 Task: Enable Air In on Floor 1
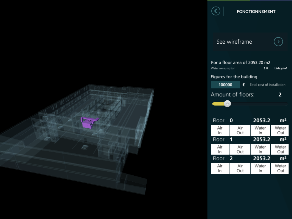pos(220,149)
